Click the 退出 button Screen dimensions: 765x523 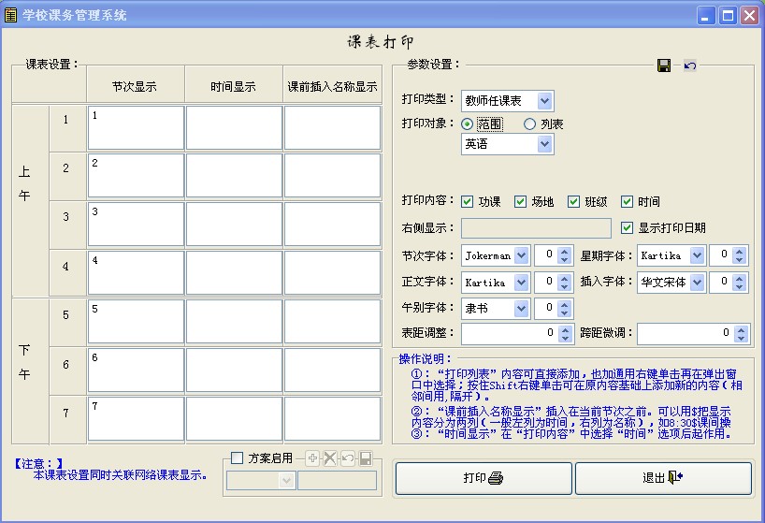point(663,478)
